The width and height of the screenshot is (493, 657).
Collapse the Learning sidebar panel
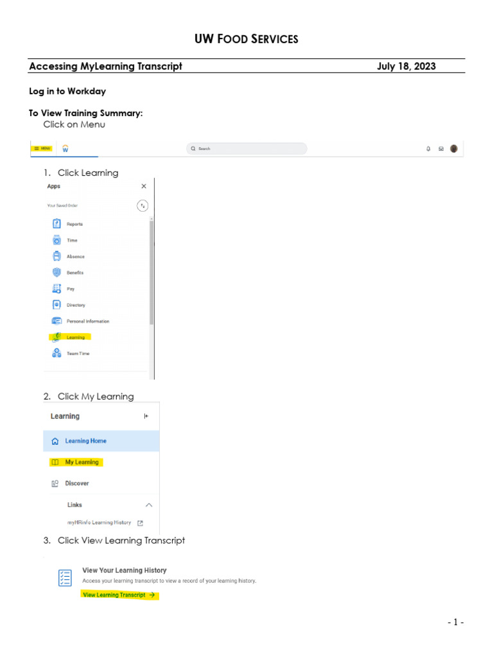click(146, 416)
